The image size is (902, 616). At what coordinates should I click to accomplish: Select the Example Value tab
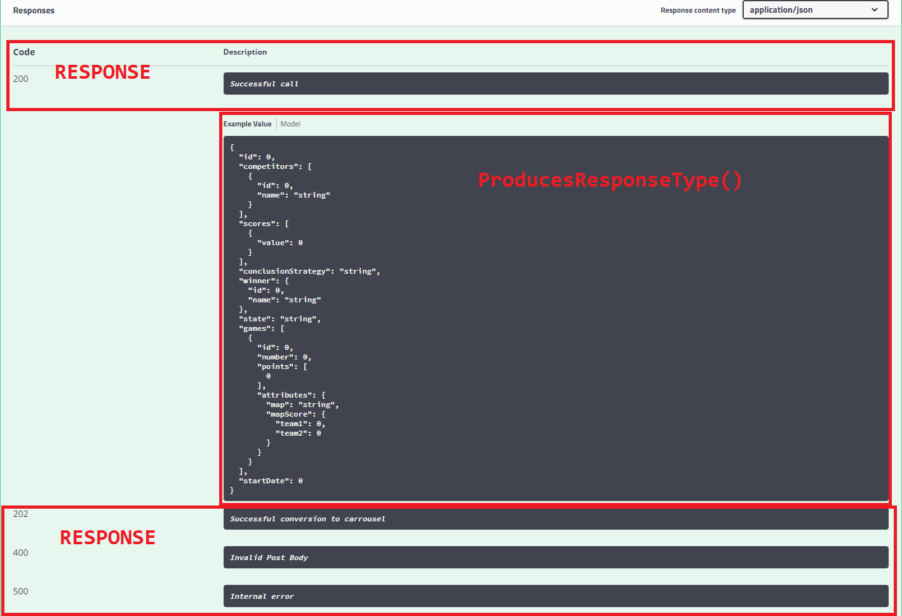click(248, 123)
